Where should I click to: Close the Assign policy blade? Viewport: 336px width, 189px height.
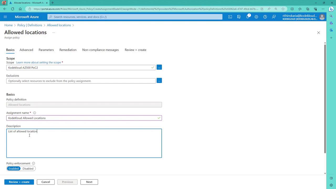[x=318, y=33]
